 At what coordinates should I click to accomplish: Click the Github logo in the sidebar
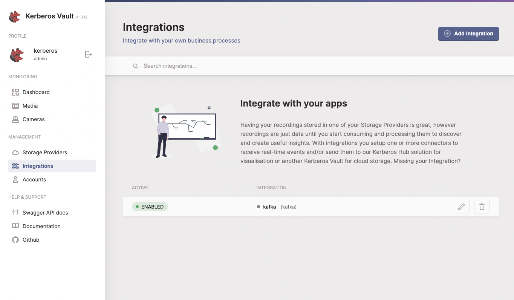[15, 240]
